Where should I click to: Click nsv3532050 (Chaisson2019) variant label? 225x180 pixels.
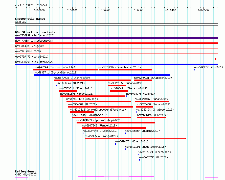[x=155, y=110]
